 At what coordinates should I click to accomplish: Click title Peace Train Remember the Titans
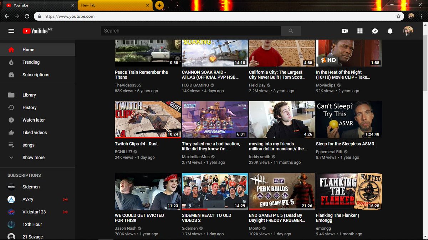click(141, 75)
